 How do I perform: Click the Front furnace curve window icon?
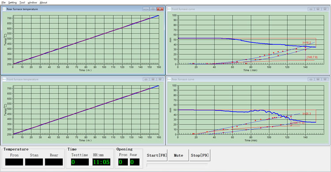pos(169,9)
